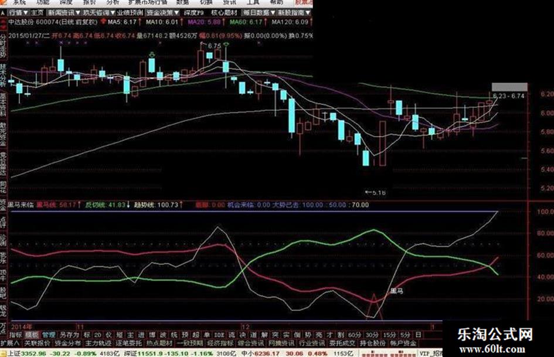The width and height of the screenshot is (554, 357).
Task: Expand the 玖天咨询 dropdown
Action: coord(98,13)
